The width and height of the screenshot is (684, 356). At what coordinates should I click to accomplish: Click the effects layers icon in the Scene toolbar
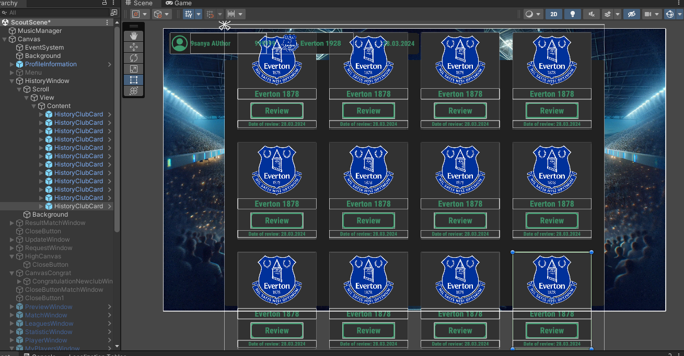[607, 14]
